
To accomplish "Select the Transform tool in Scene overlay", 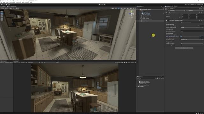I will (x=2, y=20).
